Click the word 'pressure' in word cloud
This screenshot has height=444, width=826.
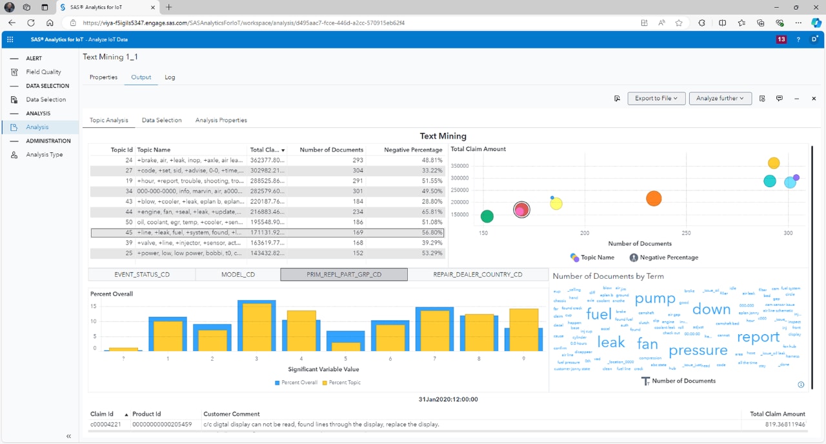coord(698,350)
